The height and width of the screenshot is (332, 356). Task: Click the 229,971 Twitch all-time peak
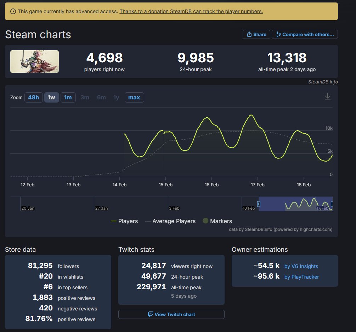152,287
